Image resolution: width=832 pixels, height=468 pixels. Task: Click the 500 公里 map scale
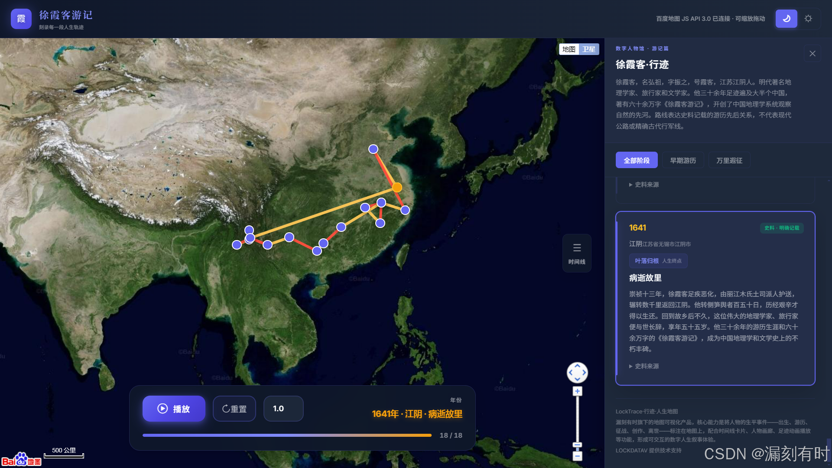point(64,452)
